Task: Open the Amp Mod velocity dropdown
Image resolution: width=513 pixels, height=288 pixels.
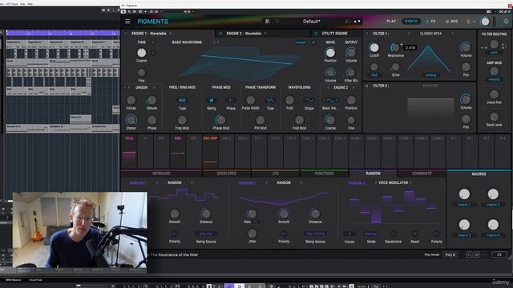Action: [x=494, y=80]
